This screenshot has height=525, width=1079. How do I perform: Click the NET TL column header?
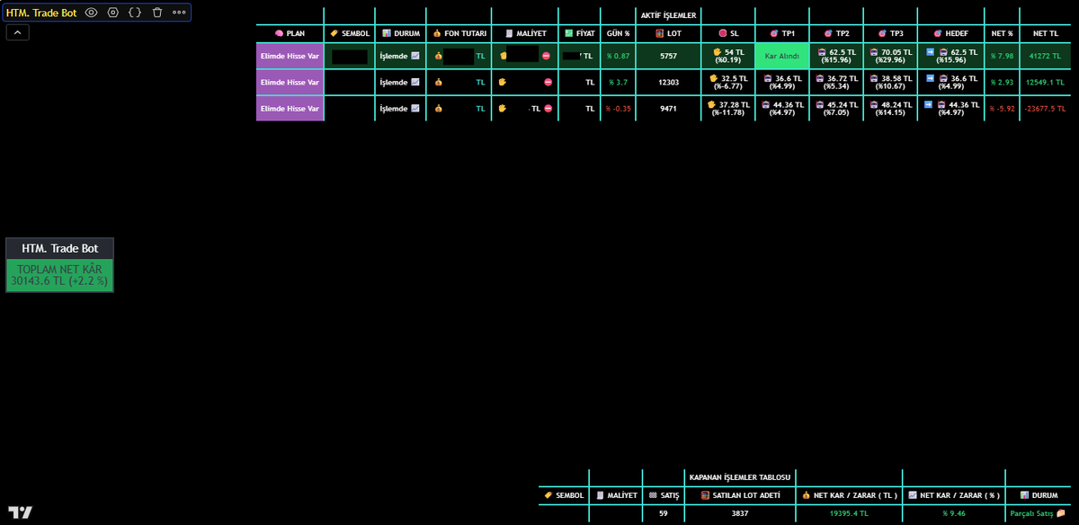pos(1045,33)
